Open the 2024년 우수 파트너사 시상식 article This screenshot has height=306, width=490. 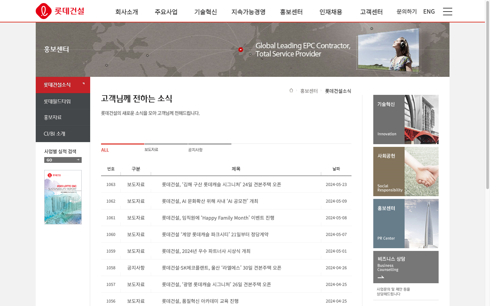pos(206,251)
